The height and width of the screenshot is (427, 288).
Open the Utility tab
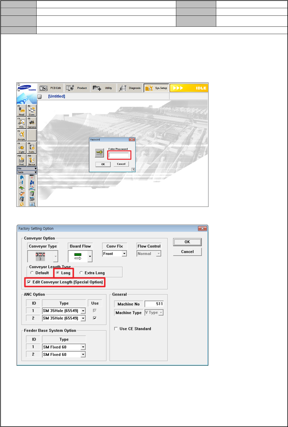click(104, 88)
